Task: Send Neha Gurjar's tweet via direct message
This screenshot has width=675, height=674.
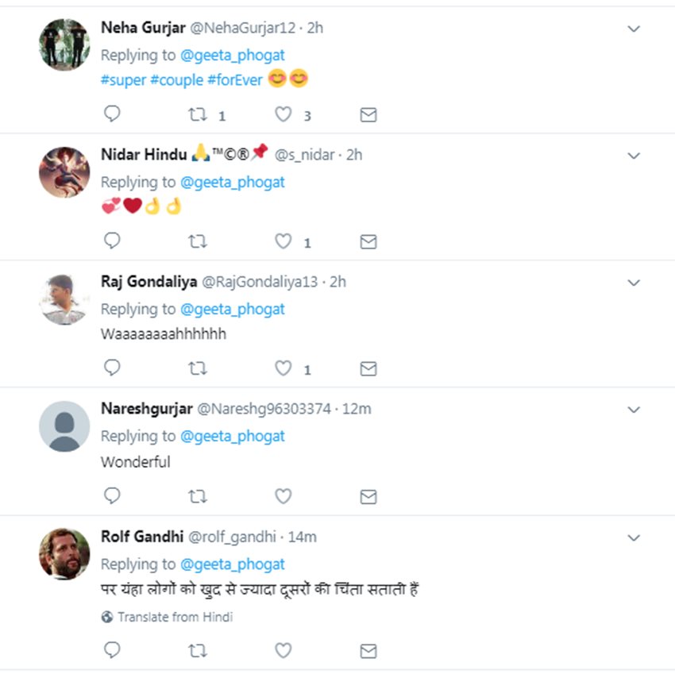Action: tap(368, 115)
